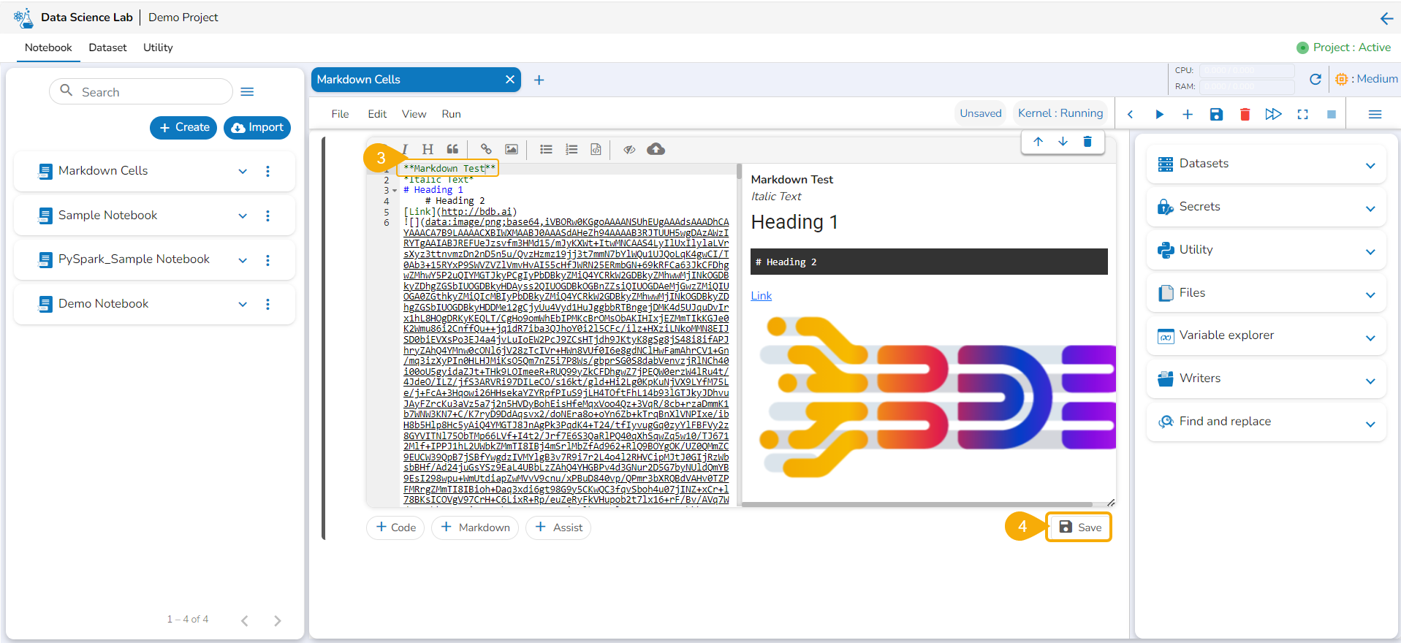Image resolution: width=1401 pixels, height=643 pixels.
Task: Create a numbered list in markdown editor
Action: [x=572, y=149]
